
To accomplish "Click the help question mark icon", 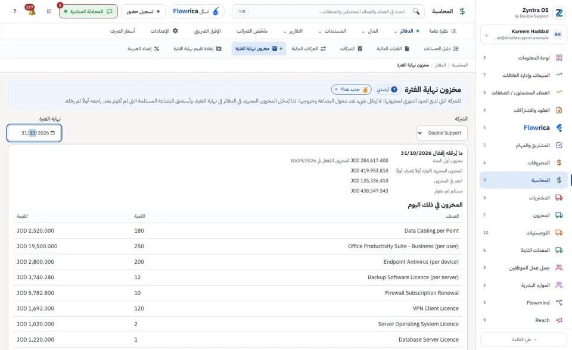I will tap(14, 11).
